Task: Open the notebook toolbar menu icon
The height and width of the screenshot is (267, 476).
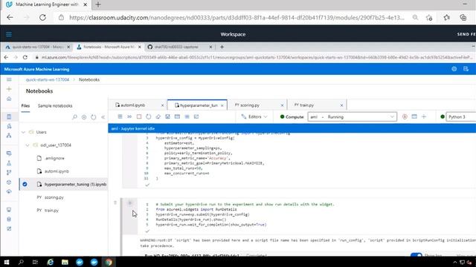Action: point(120,116)
